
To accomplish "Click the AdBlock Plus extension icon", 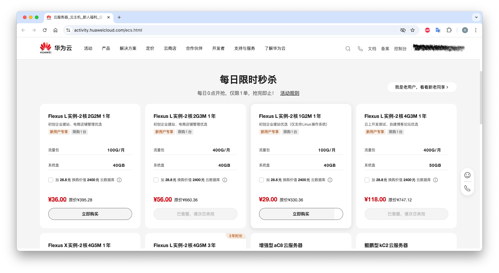I will click(x=427, y=30).
